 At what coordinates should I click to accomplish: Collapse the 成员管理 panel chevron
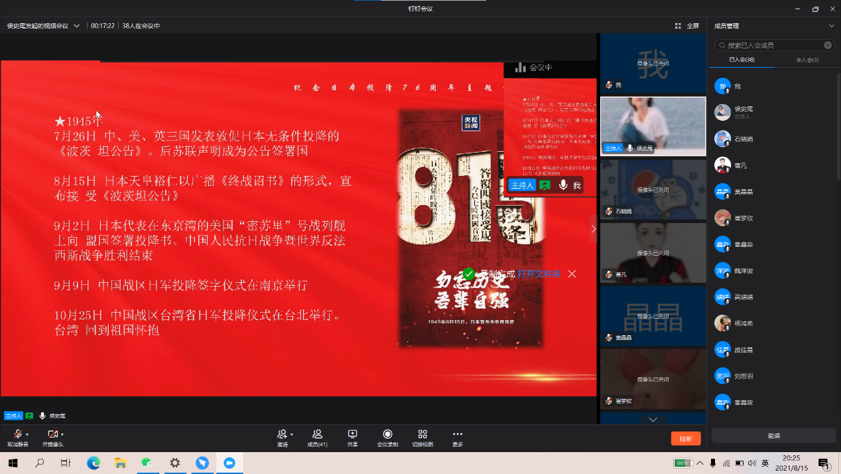(x=832, y=26)
